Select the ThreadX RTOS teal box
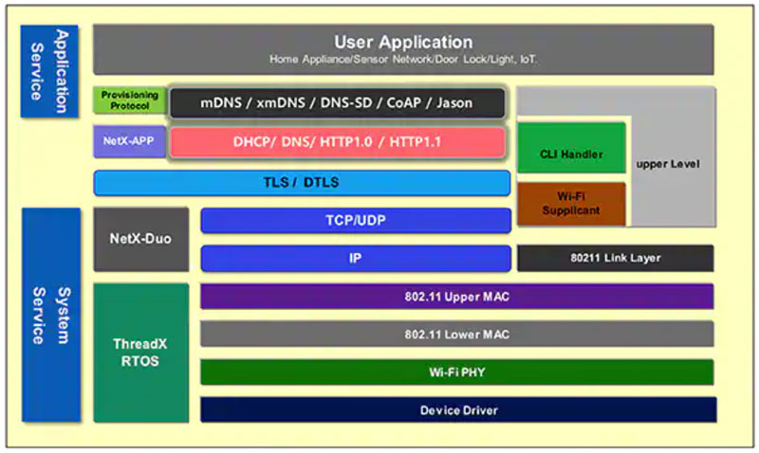 140,353
